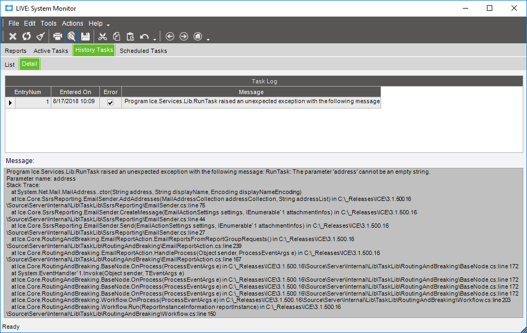Click the Forward navigation arrow icon
527x333 pixels.
pos(184,36)
